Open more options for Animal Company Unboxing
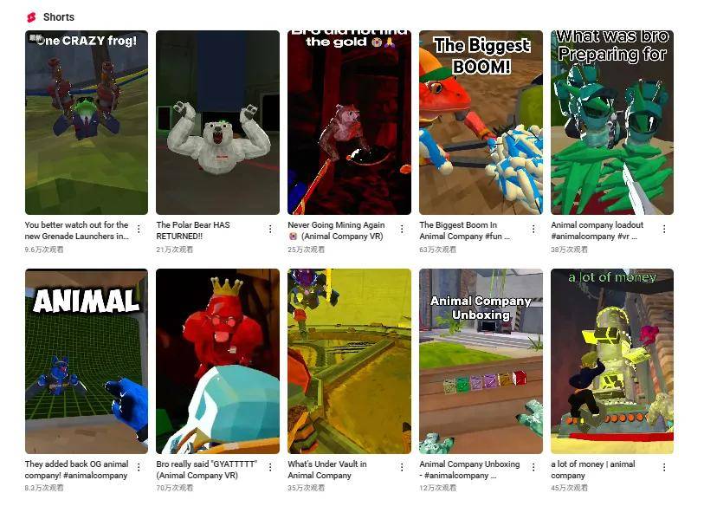 533,467
